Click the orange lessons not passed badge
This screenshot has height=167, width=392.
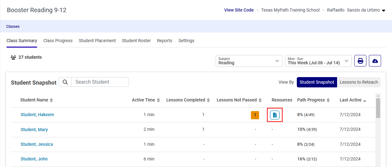[x=255, y=115]
